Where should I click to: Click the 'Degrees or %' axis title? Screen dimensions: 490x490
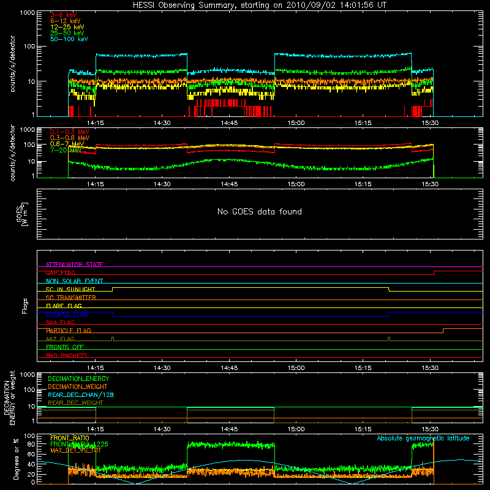(16, 459)
